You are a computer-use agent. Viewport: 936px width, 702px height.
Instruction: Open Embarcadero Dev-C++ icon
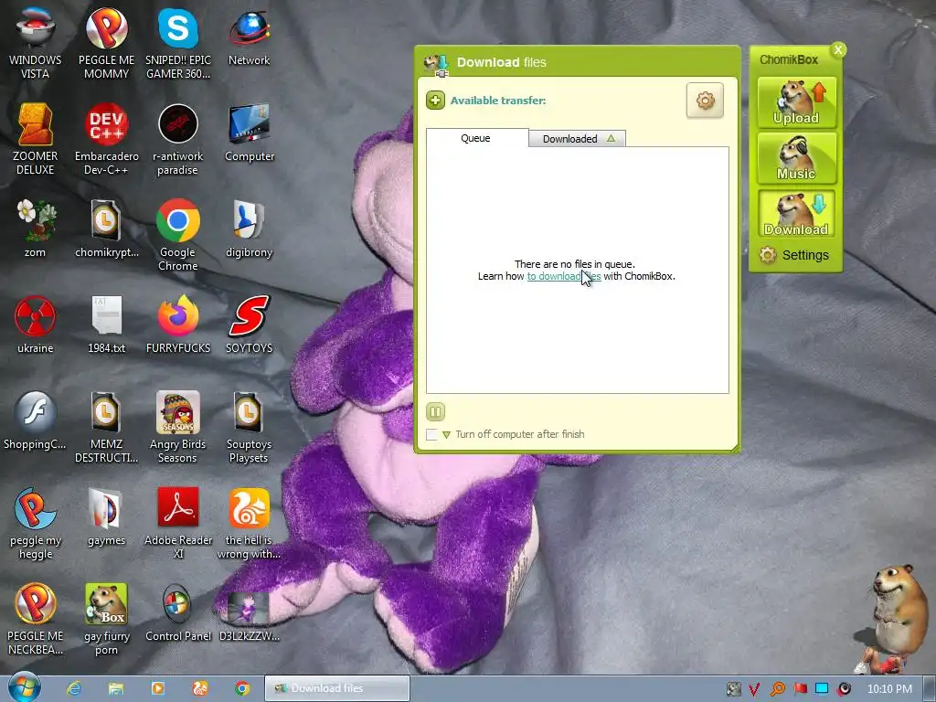coord(106,139)
